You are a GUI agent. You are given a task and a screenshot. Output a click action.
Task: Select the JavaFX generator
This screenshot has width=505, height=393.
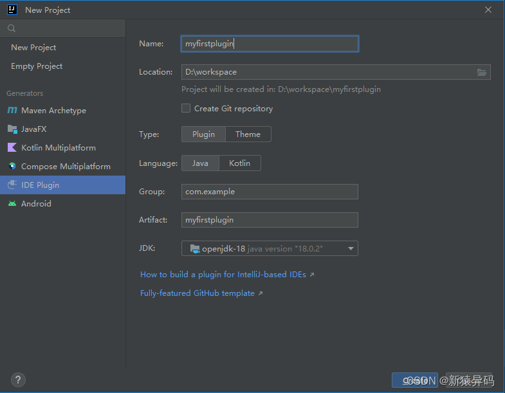pos(63,129)
